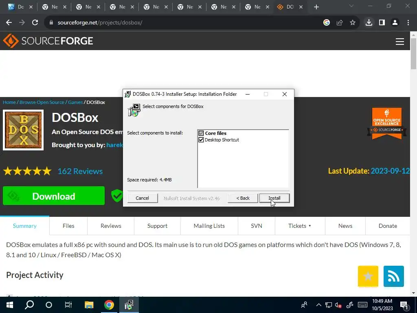Click Browse Open Source breadcrumb
Viewport: 417px width, 313px height.
point(42,102)
